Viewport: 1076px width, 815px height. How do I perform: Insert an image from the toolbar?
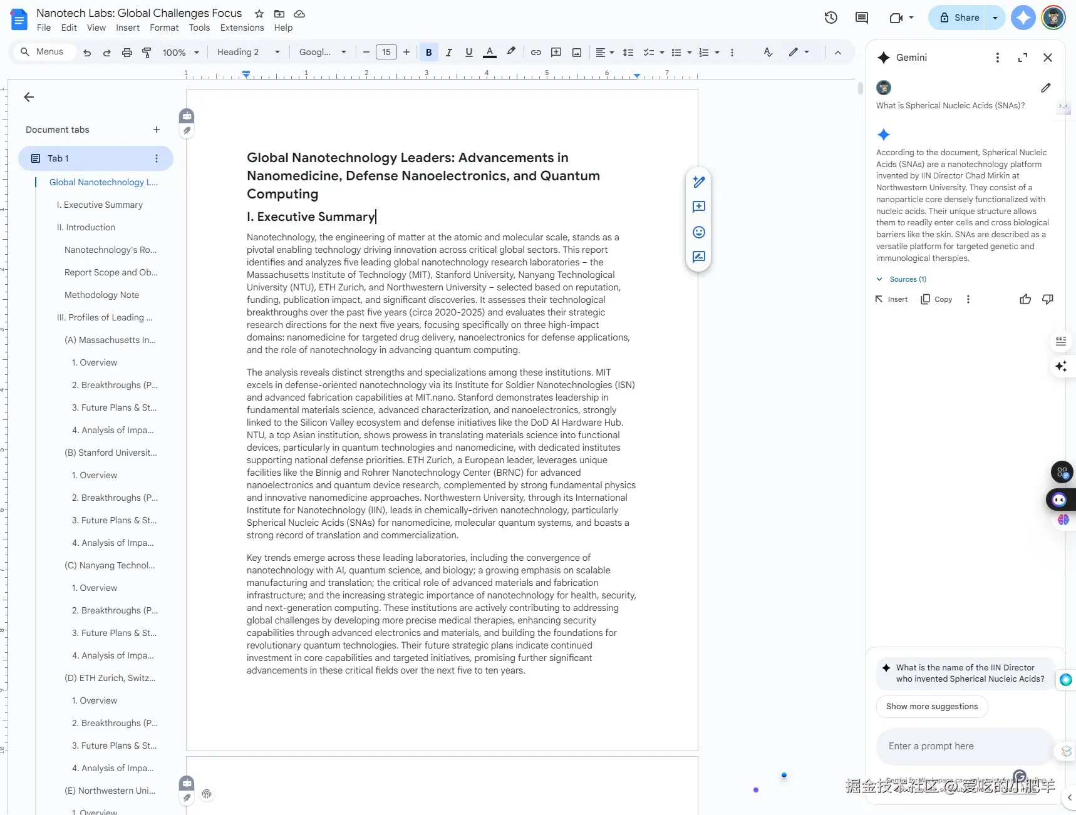click(577, 53)
